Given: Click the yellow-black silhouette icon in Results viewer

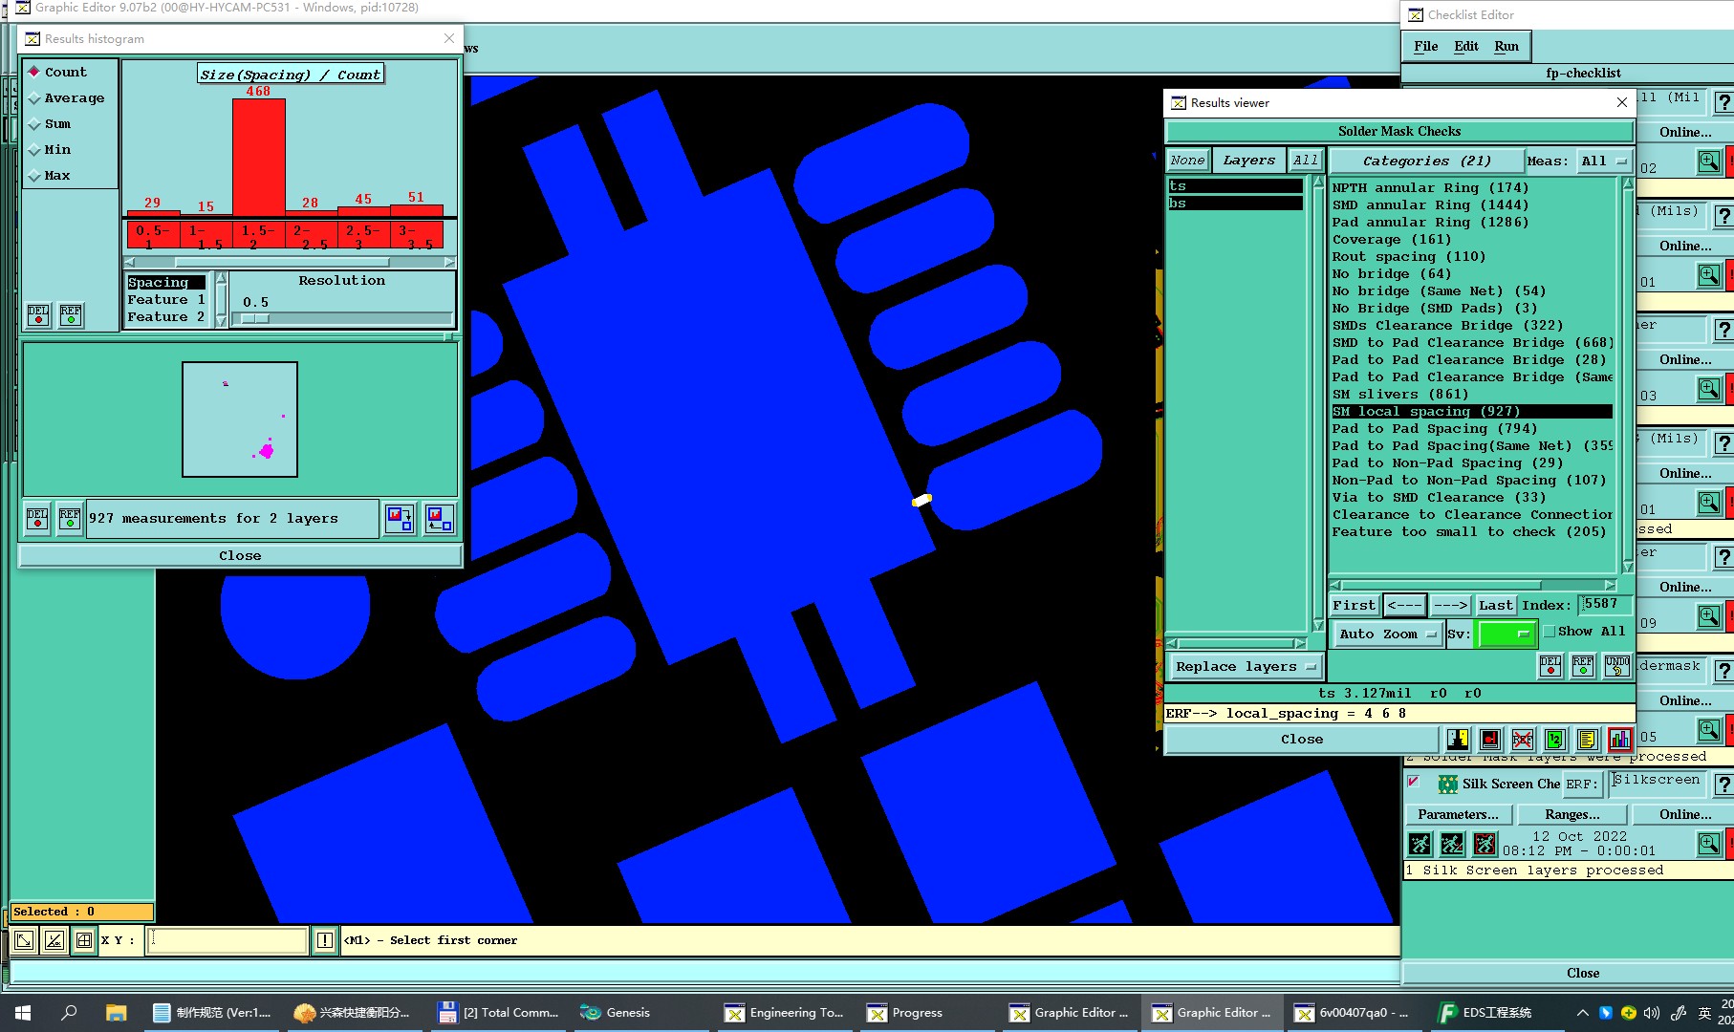Looking at the screenshot, I should click(1457, 739).
